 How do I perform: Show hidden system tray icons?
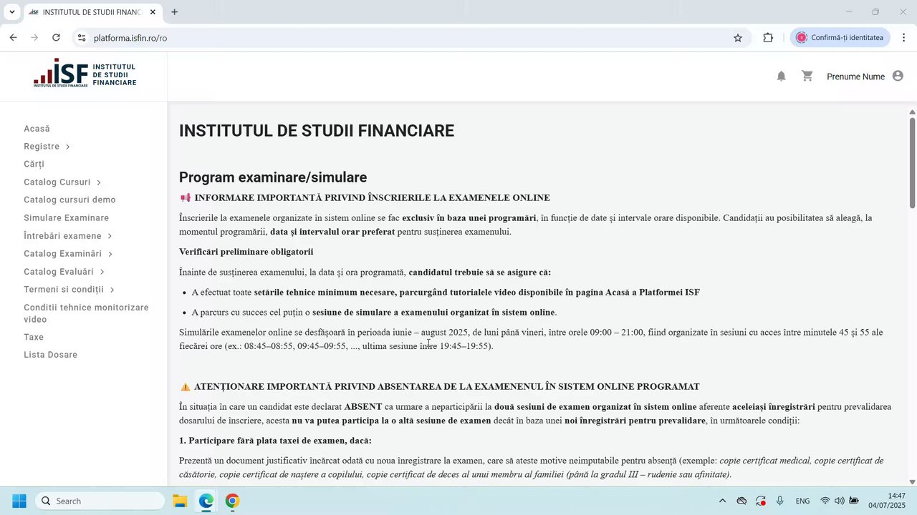(x=722, y=501)
